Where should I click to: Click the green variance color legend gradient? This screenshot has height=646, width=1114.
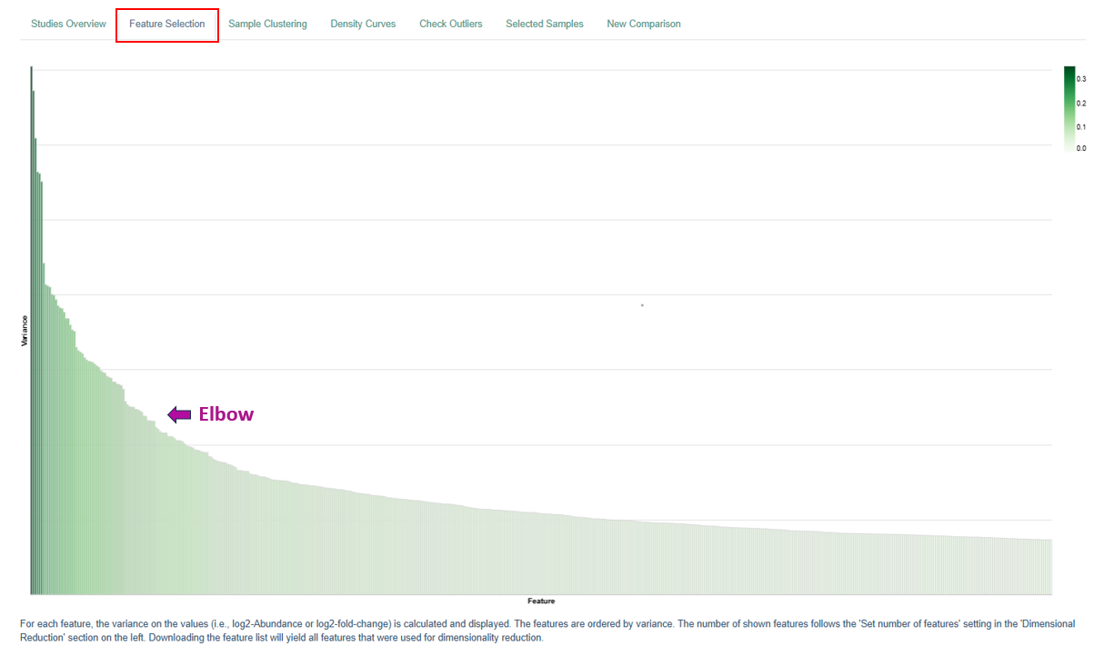click(x=1070, y=109)
